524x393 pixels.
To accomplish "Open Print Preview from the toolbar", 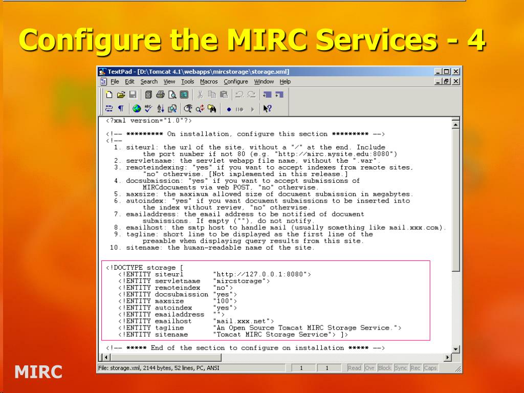I will click(x=172, y=95).
